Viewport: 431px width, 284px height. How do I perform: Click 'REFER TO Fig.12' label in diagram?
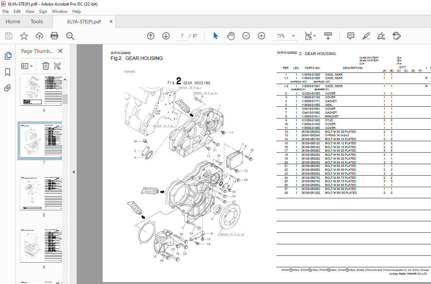232,235
